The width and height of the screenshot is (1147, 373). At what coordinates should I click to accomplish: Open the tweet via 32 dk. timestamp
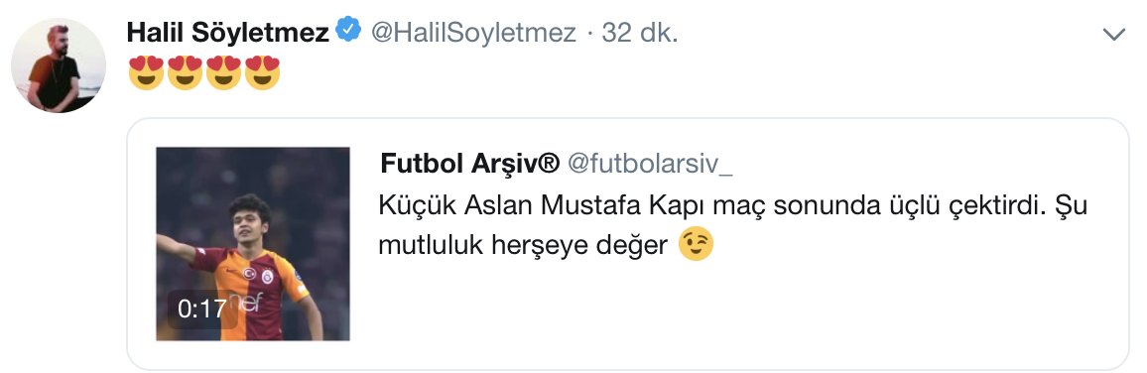640,32
